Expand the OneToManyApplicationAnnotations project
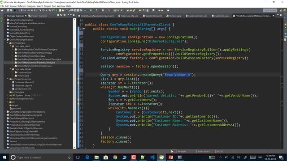This screenshot has width=287, height=161. pos(5,112)
